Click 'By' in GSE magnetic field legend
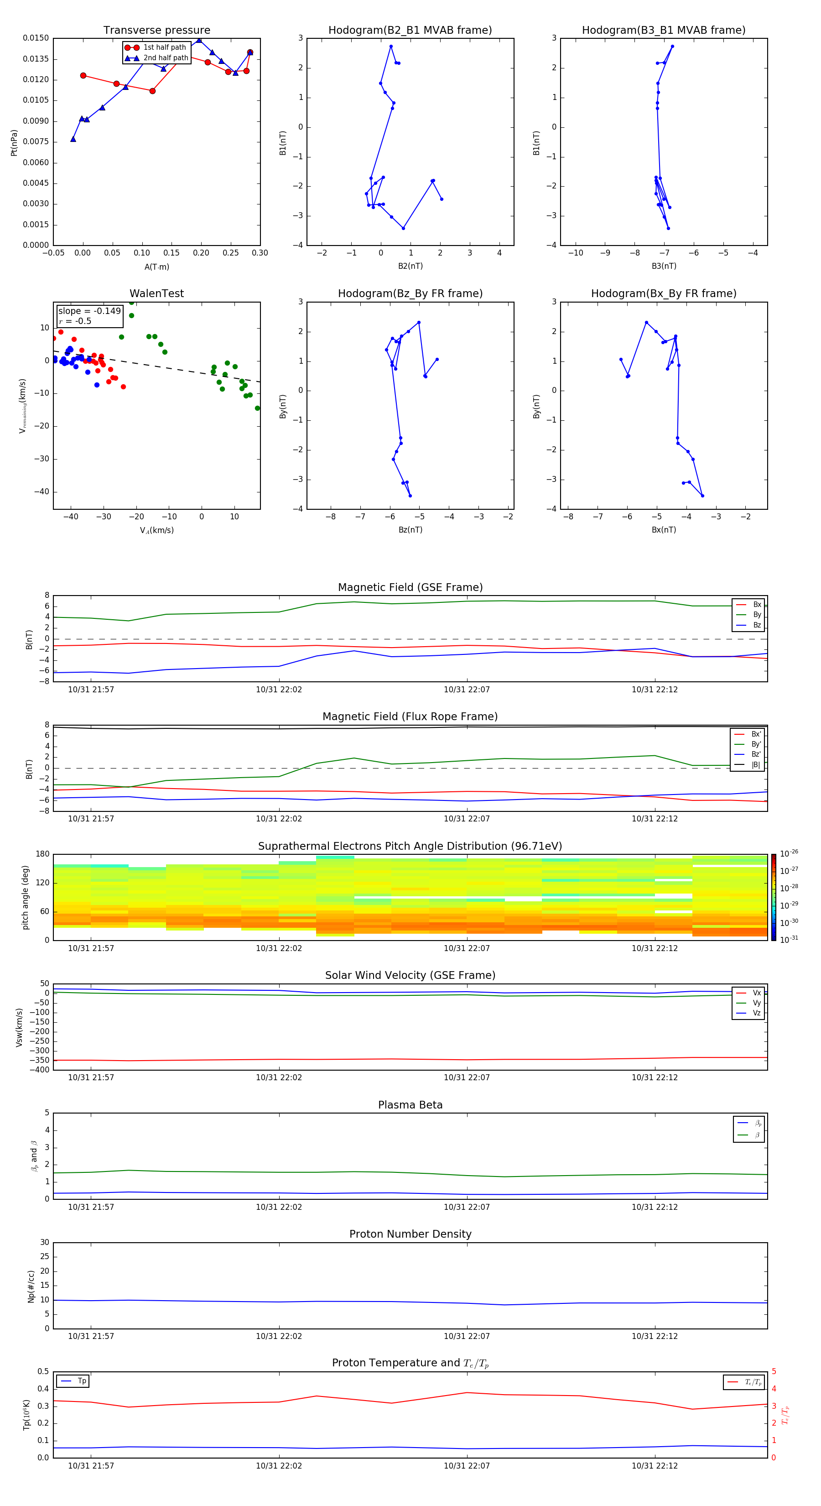Viewport: 821px width, 1506px height. (748, 615)
